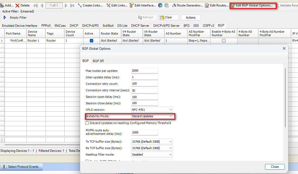
Task: Click the Empty Filter arrow icon
Action: pyautogui.click(x=5, y=18)
